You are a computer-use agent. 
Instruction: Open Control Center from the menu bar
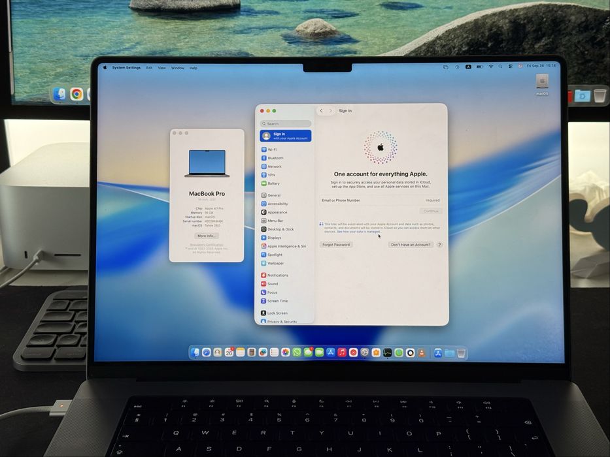click(x=511, y=67)
